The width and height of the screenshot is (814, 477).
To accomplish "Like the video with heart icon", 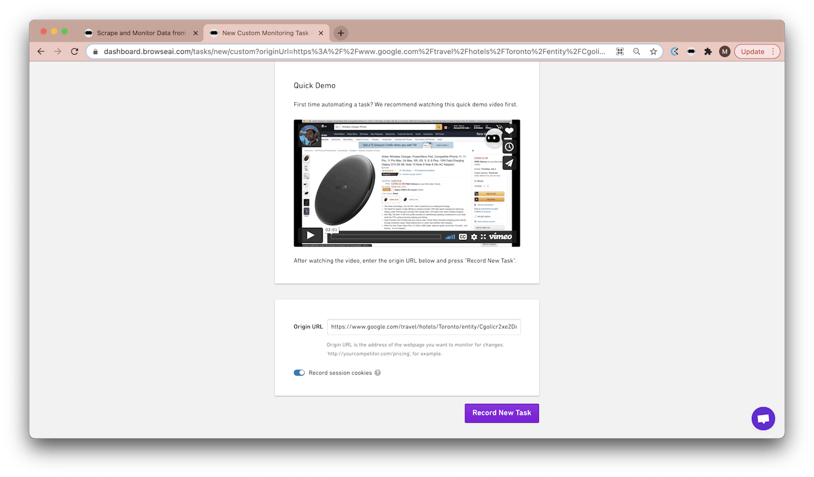I will 509,131.
